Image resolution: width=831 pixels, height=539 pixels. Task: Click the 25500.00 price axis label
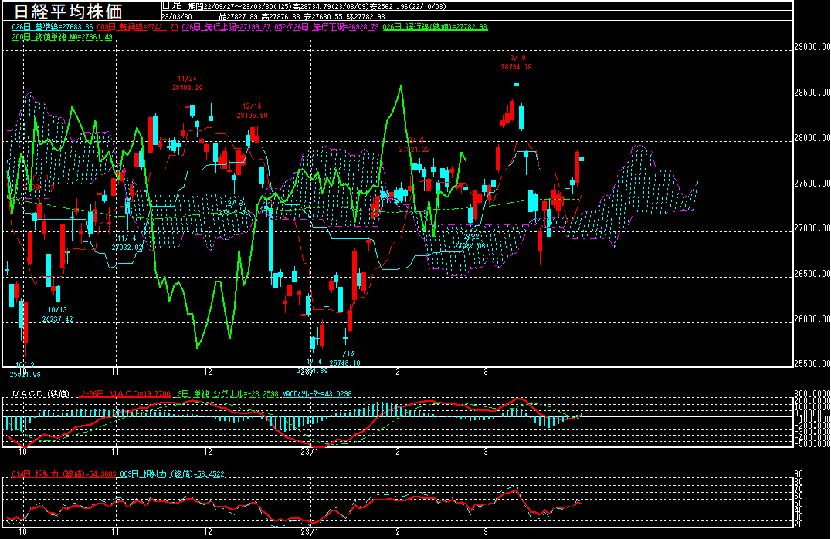(x=812, y=364)
